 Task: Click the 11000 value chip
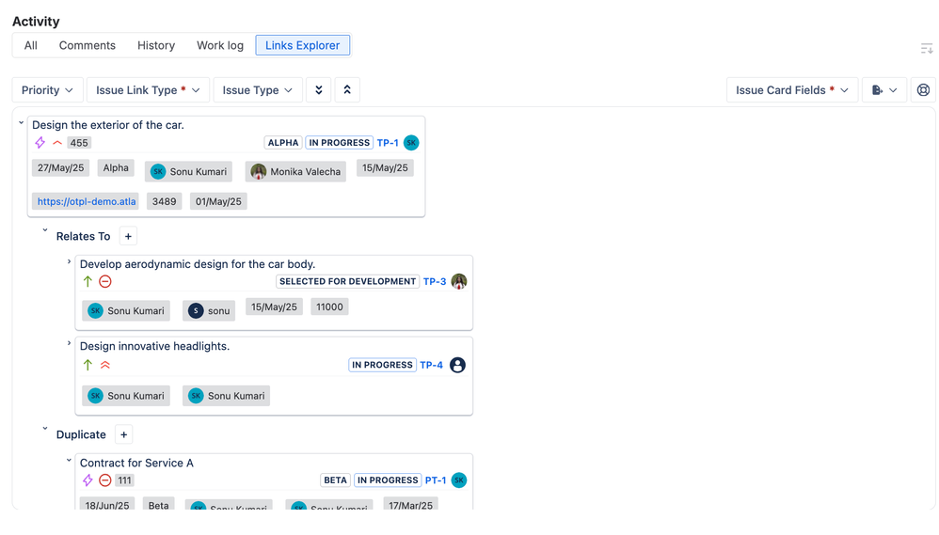(x=329, y=307)
